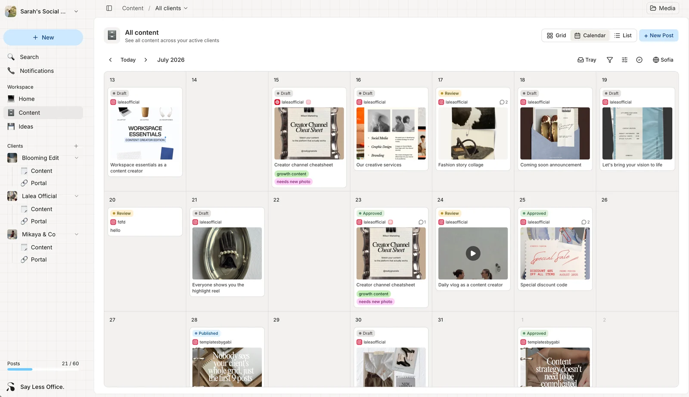The image size is (689, 397).
Task: Collapse Blooming Edit client chevron
Action: [77, 158]
